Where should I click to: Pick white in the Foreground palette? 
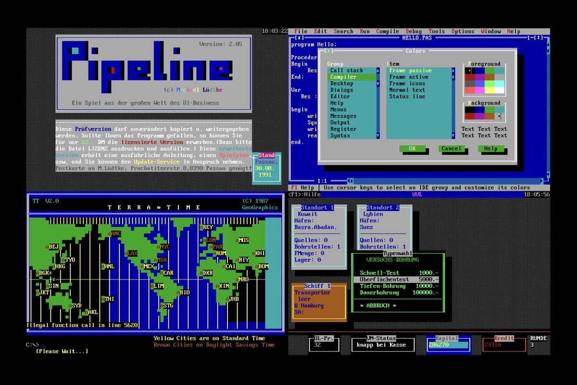499,90
